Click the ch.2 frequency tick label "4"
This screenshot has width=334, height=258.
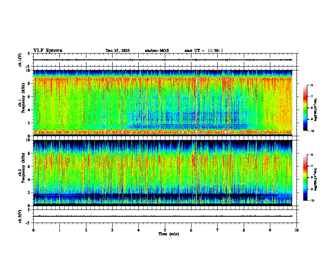pyautogui.click(x=30, y=180)
